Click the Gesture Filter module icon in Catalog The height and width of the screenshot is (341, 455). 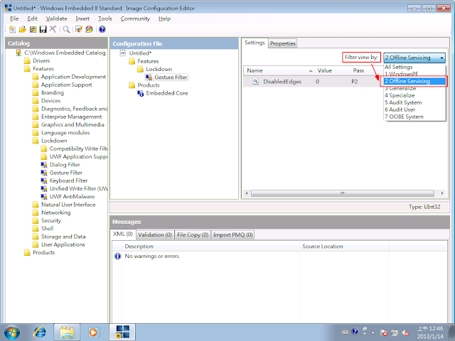(44, 173)
